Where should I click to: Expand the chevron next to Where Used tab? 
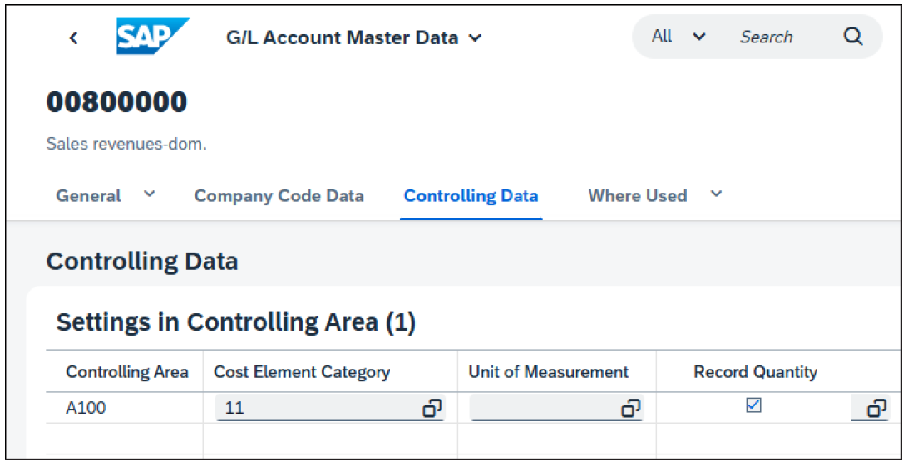pos(716,194)
